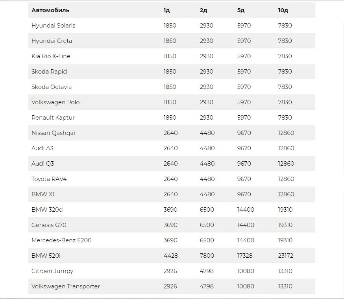Select Skoda Octavia row label
344x299 pixels.
[52, 87]
